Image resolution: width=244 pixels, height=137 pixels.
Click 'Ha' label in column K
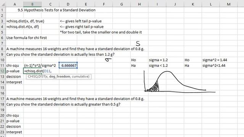pos(187,65)
